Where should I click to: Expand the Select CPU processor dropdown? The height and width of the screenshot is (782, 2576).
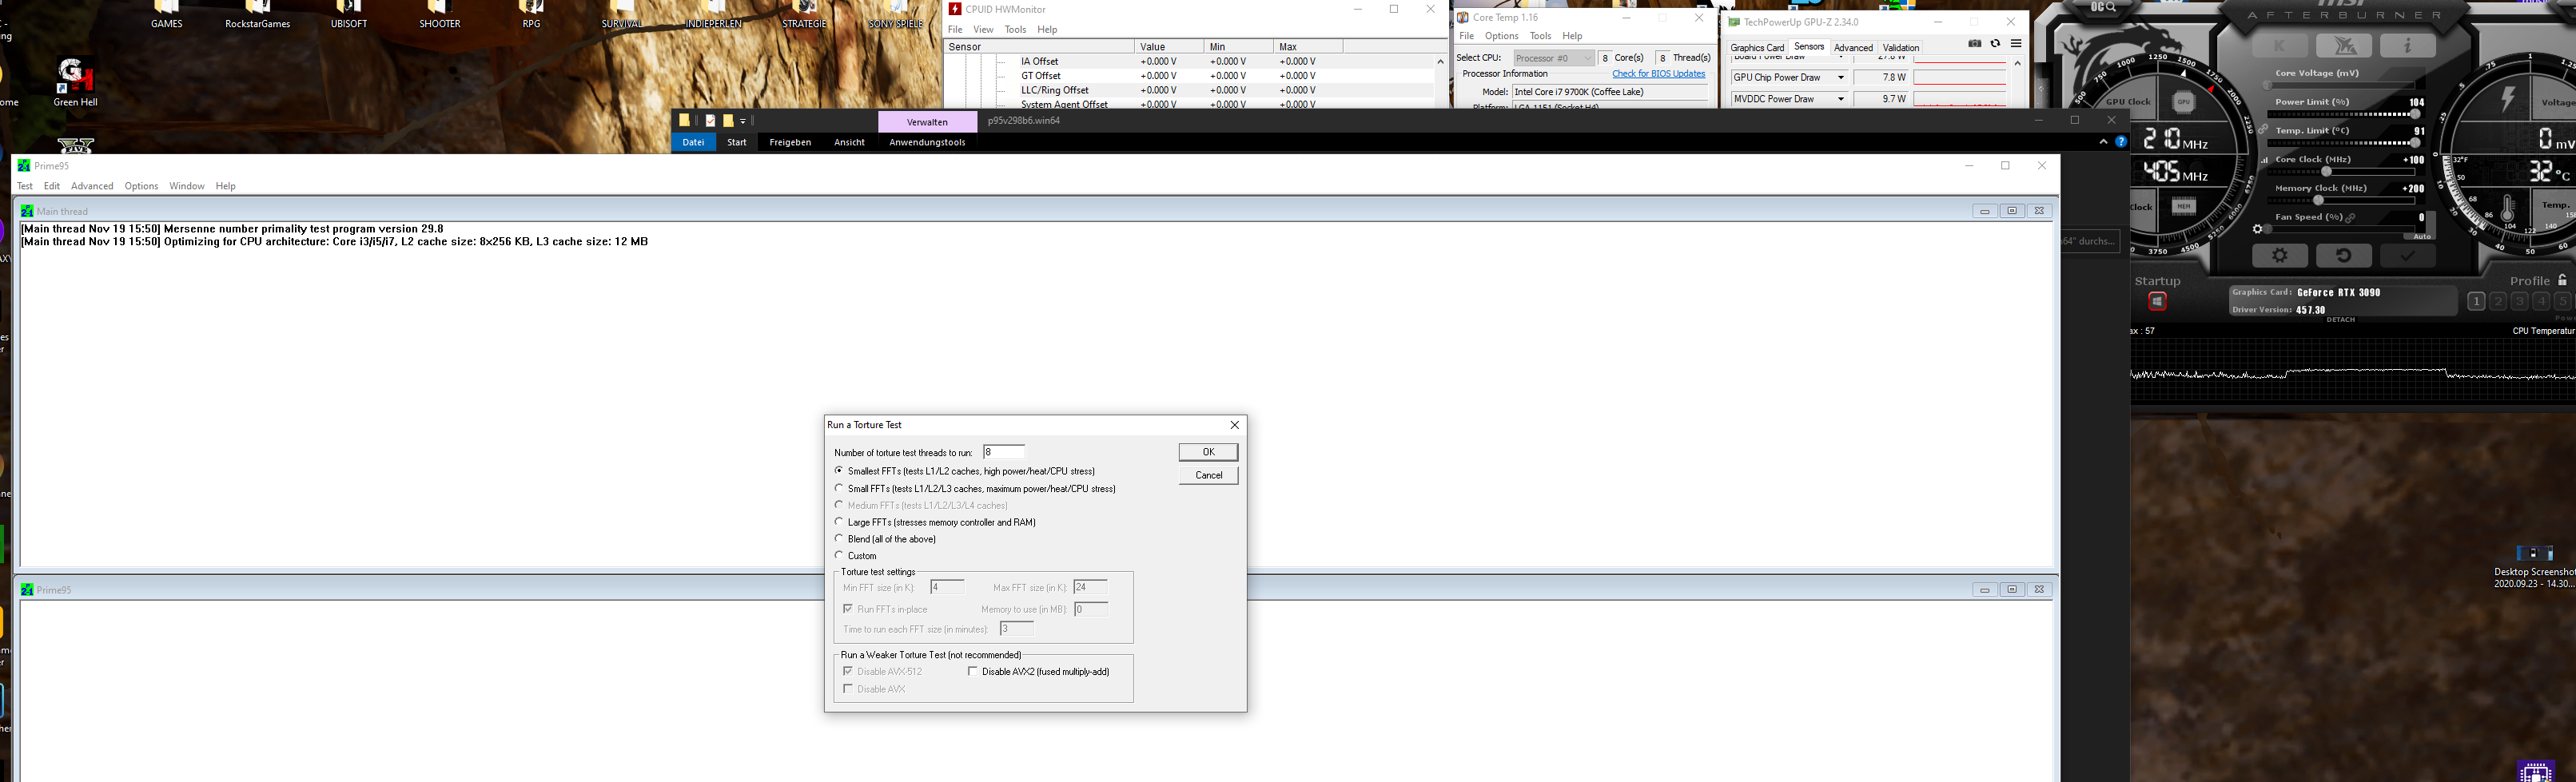pyautogui.click(x=1590, y=57)
